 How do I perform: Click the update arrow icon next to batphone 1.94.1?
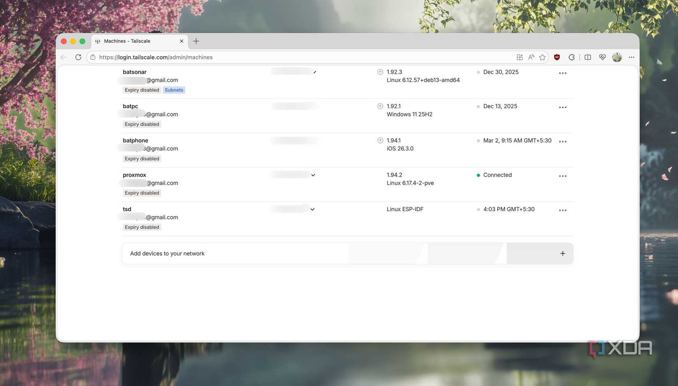[380, 140]
